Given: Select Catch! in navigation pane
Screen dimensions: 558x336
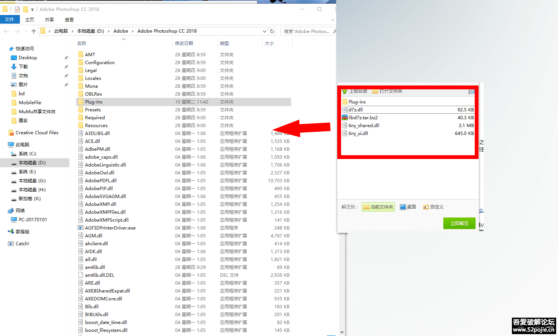Looking at the screenshot, I should pyautogui.click(x=22, y=244).
